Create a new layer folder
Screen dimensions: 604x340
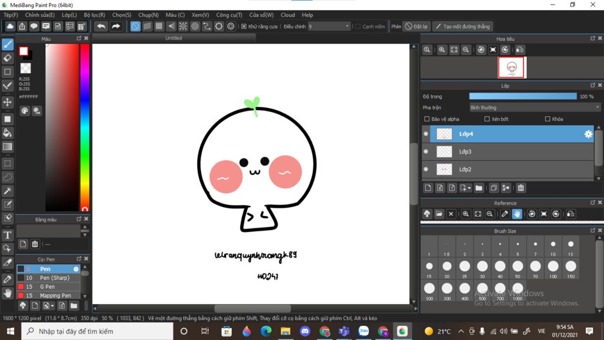pos(479,188)
